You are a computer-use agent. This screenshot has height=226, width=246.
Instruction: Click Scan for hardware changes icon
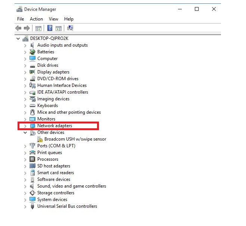pyautogui.click(x=70, y=28)
